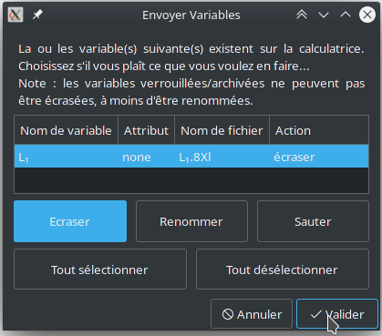The height and width of the screenshot is (336, 382).
Task: Select the L1 variable row
Action: pyautogui.click(x=191, y=157)
